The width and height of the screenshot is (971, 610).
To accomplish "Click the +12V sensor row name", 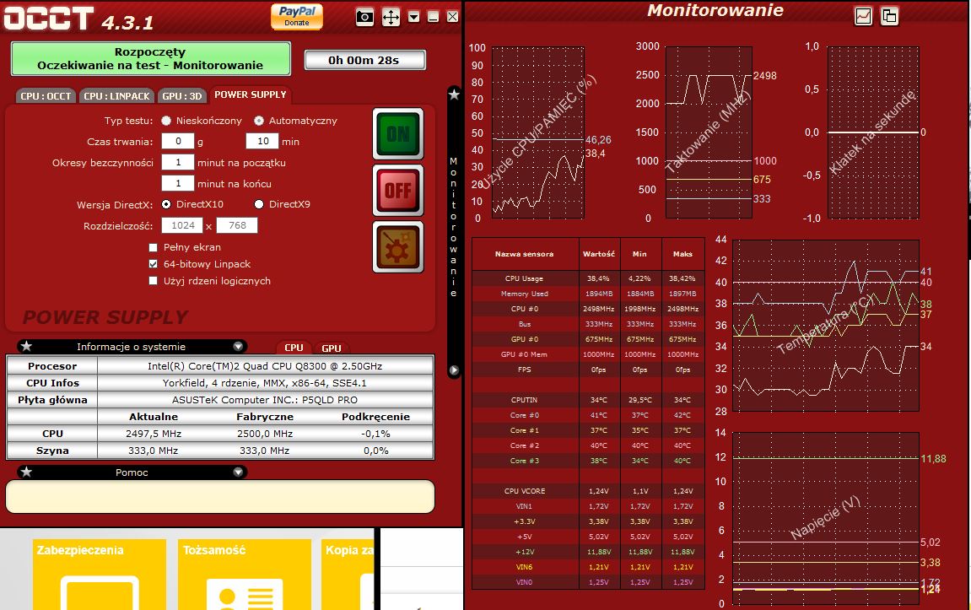I will (524, 552).
